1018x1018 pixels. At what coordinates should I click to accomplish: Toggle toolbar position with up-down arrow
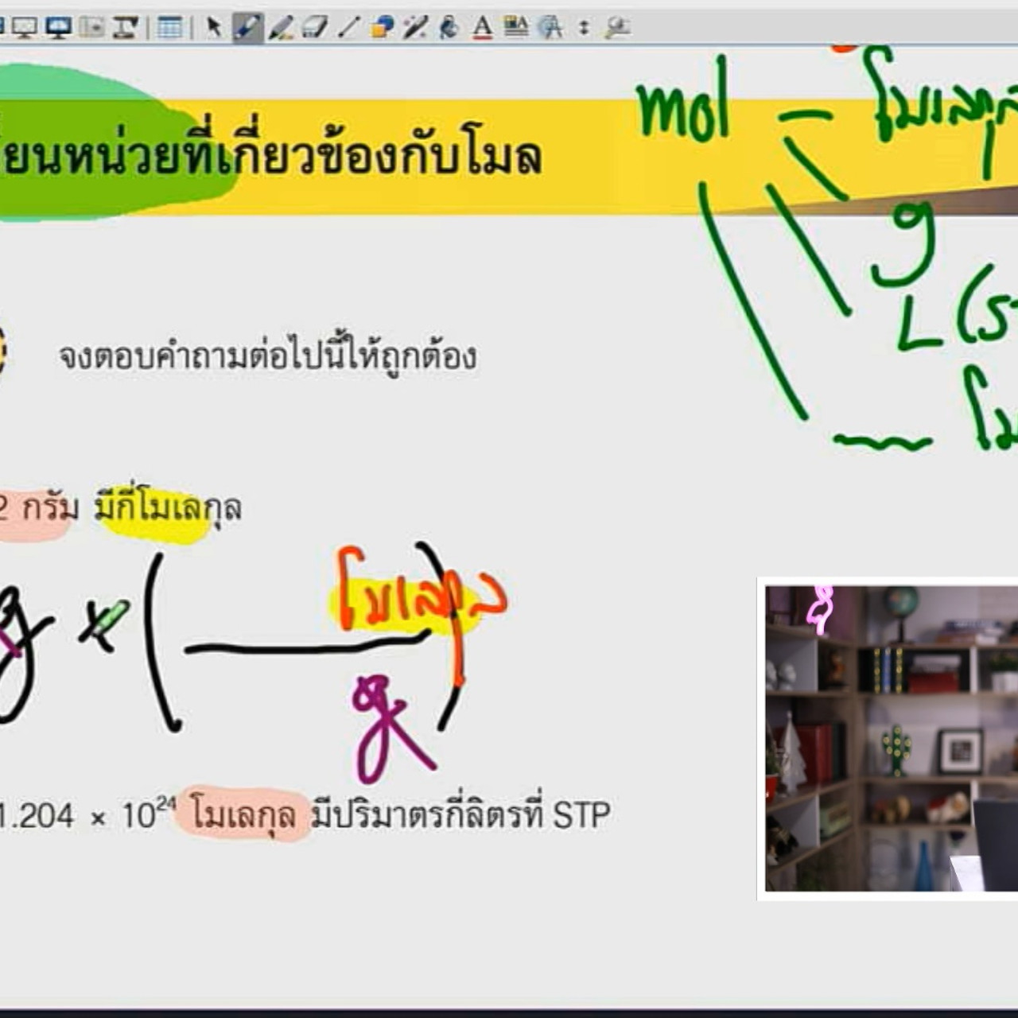pyautogui.click(x=584, y=28)
